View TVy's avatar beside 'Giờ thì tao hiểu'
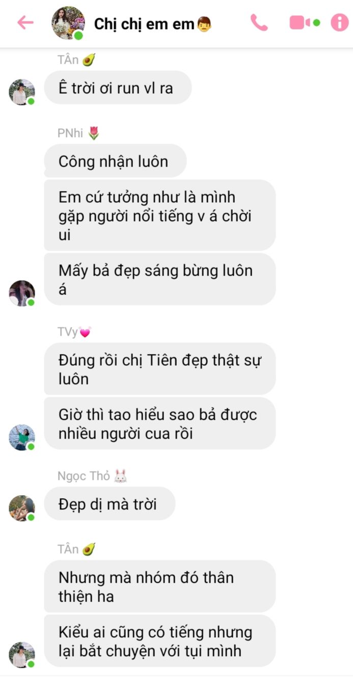 click(21, 437)
